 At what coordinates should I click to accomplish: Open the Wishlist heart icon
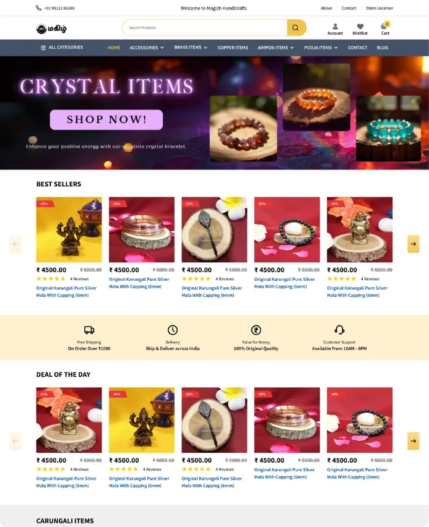click(x=360, y=27)
